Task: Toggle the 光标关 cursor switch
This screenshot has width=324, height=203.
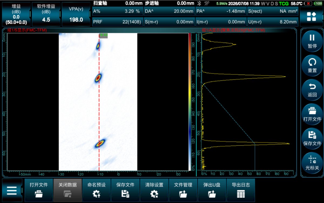Action: point(312,162)
